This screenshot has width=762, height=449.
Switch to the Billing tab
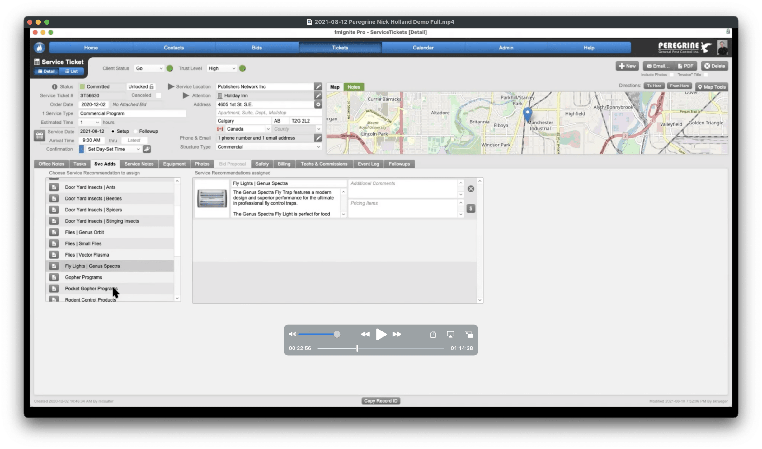point(284,164)
